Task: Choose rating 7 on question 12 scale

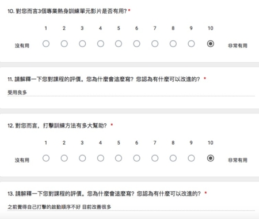Action: pyautogui.click(x=155, y=158)
